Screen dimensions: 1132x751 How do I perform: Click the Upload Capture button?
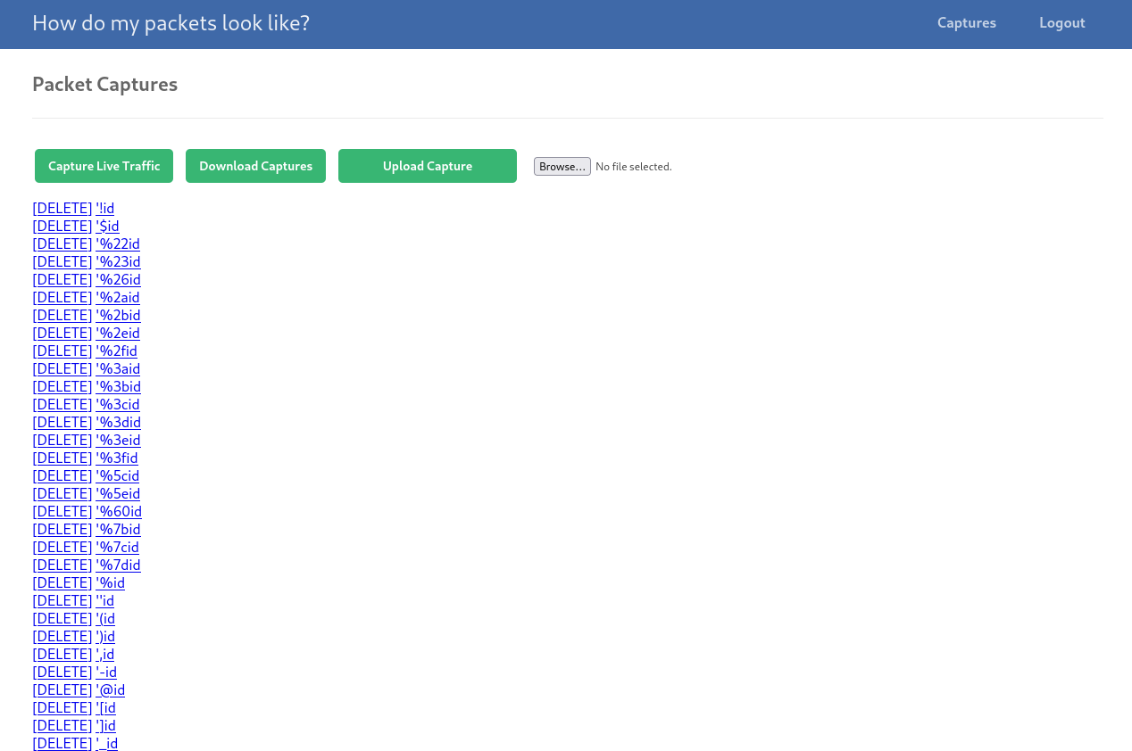point(428,166)
